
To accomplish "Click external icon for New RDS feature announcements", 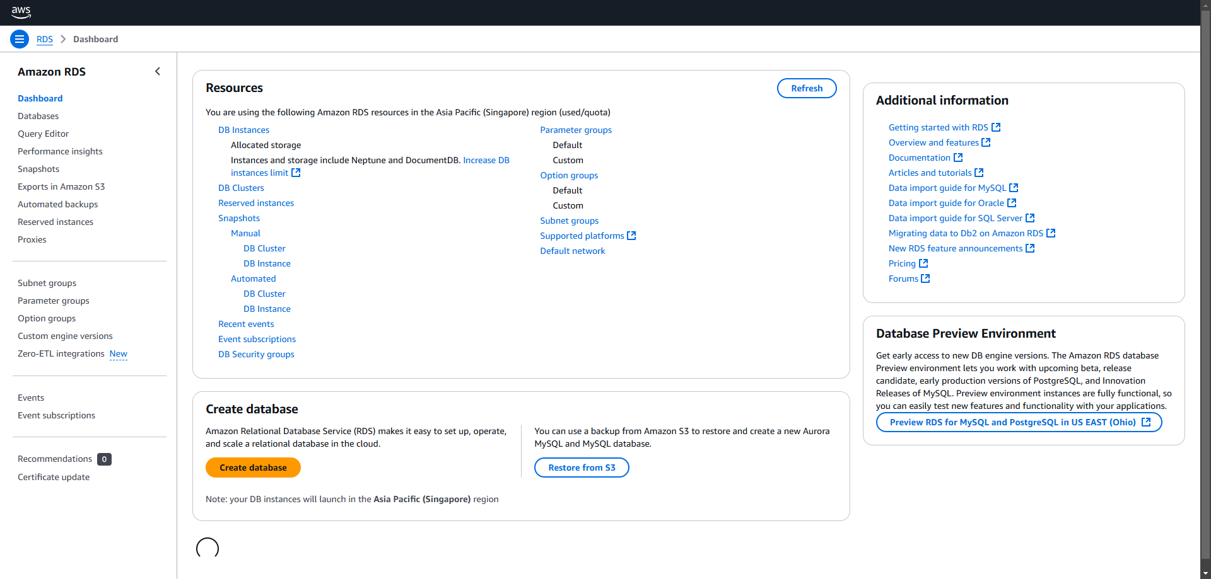I will pyautogui.click(x=1030, y=248).
